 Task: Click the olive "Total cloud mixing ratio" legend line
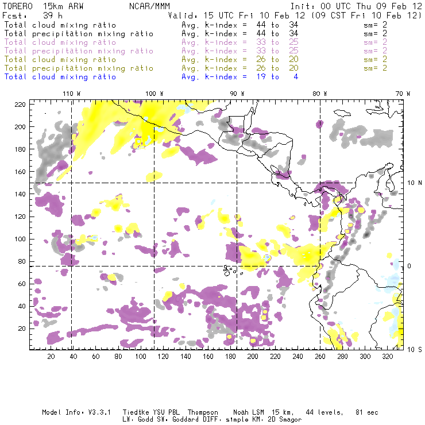60,59
